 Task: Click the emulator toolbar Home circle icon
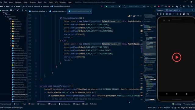[177, 14]
